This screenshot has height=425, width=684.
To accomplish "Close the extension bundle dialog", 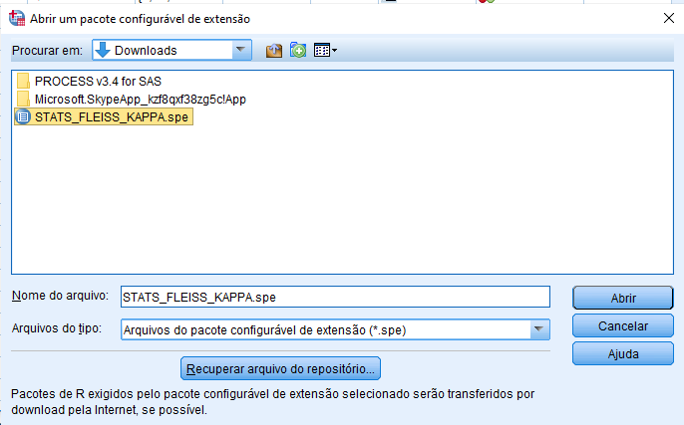I will 668,18.
